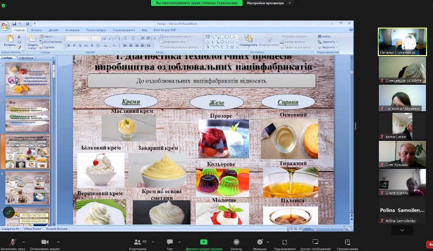Open the Макет layout dropdown
The height and width of the screenshot is (251, 433).
tap(47, 36)
